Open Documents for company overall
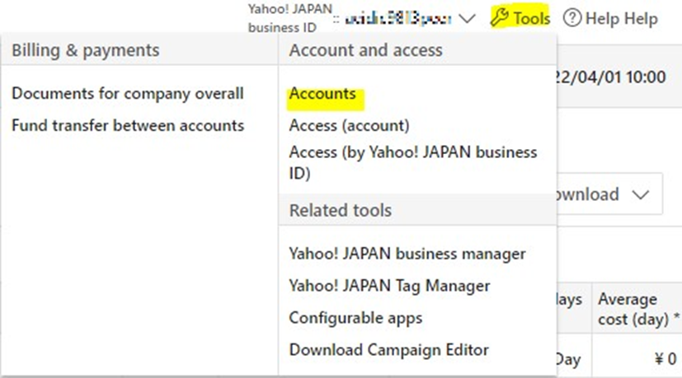Image resolution: width=682 pixels, height=378 pixels. pos(127,93)
